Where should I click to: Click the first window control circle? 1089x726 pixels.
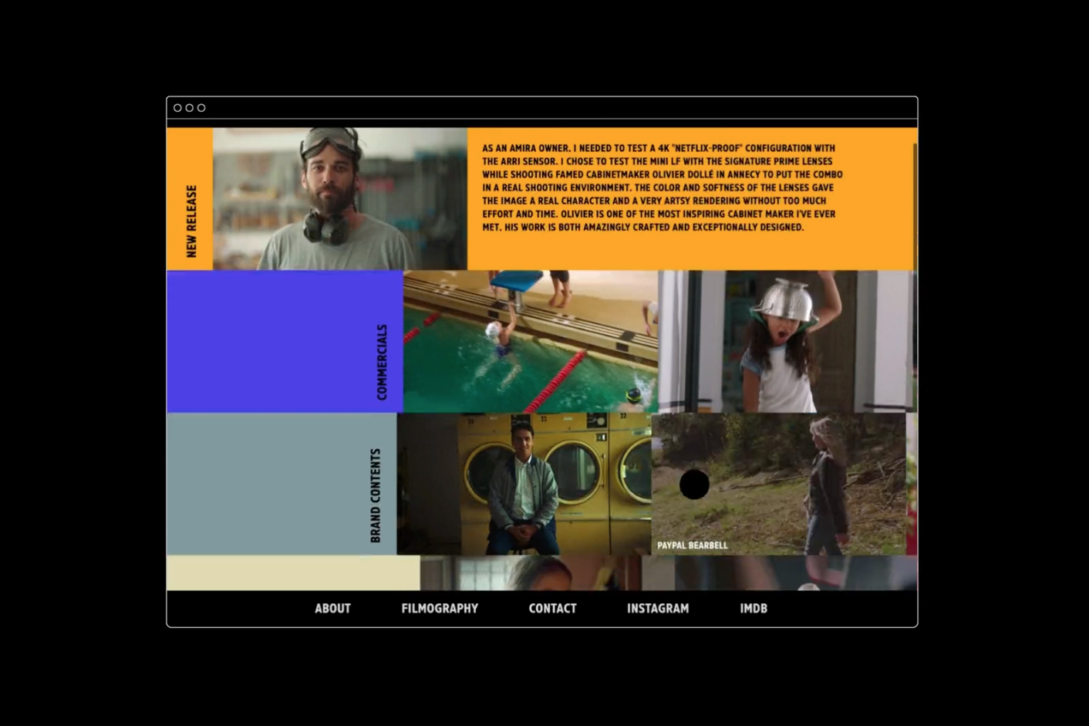177,108
